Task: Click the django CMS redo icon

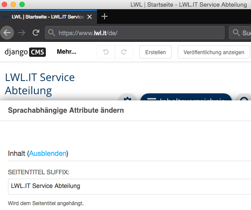Action: tap(124, 52)
